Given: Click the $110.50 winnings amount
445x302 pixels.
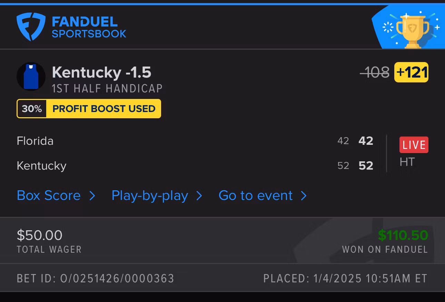Looking at the screenshot, I should pyautogui.click(x=403, y=235).
